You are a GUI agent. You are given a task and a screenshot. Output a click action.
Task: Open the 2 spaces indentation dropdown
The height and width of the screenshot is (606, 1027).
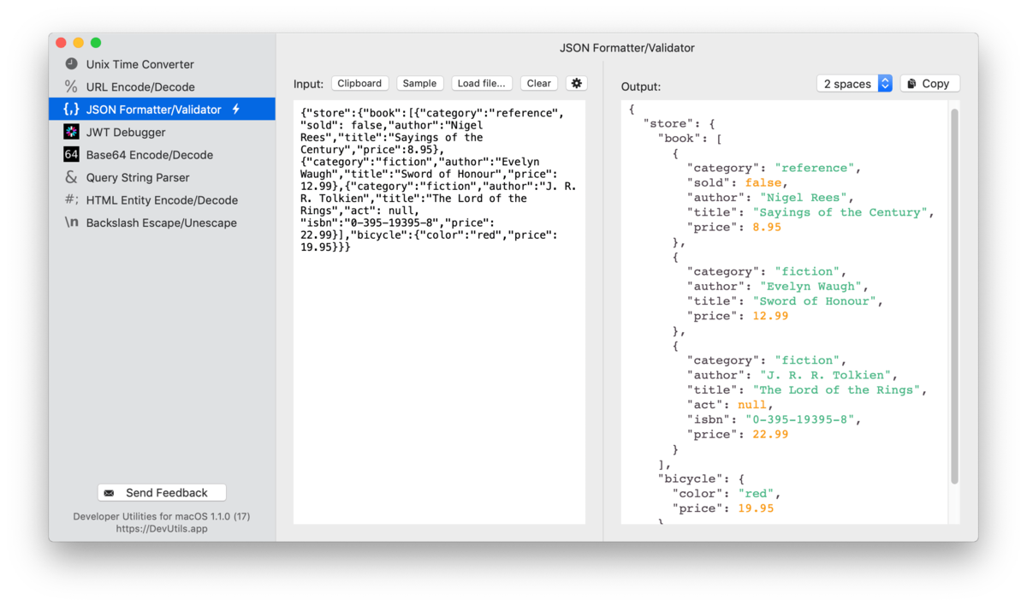pyautogui.click(x=854, y=83)
